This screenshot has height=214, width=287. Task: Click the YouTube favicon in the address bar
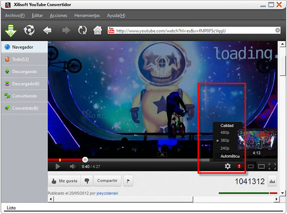pyautogui.click(x=111, y=30)
